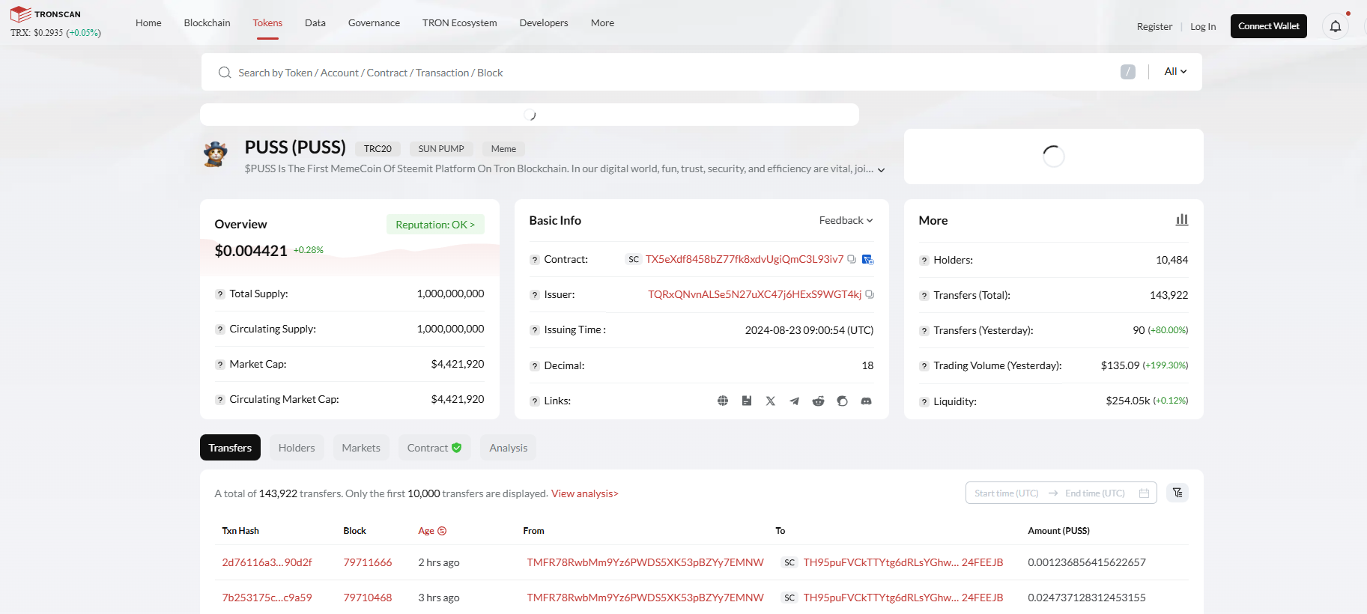Open the Tokens menu
The width and height of the screenshot is (1367, 614).
point(267,23)
